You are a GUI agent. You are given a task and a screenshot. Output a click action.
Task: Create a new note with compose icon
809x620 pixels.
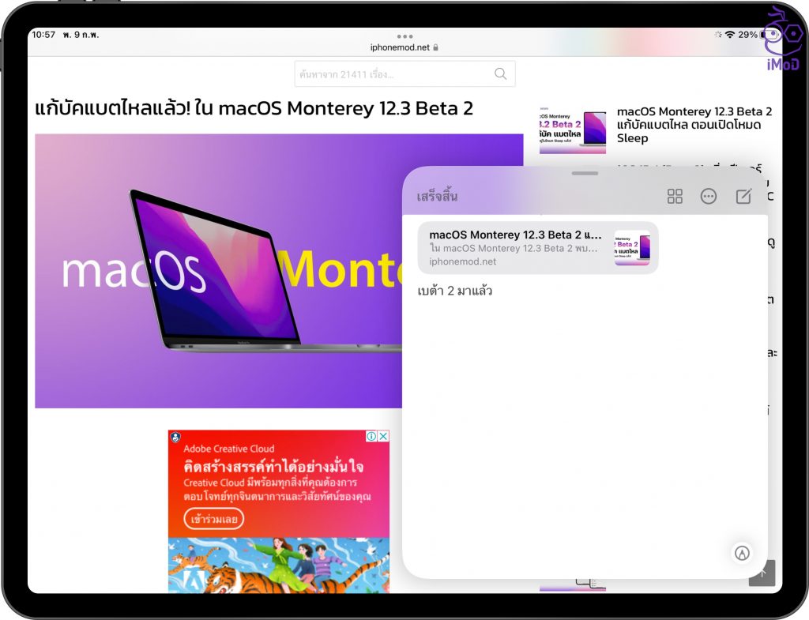click(743, 197)
